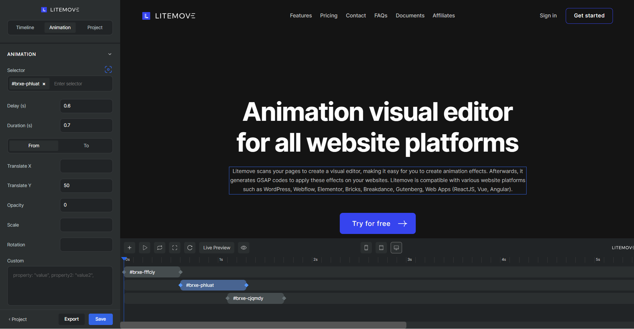Click the Try for free button

377,223
